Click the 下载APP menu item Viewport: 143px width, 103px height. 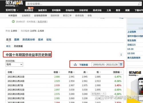point(139,10)
